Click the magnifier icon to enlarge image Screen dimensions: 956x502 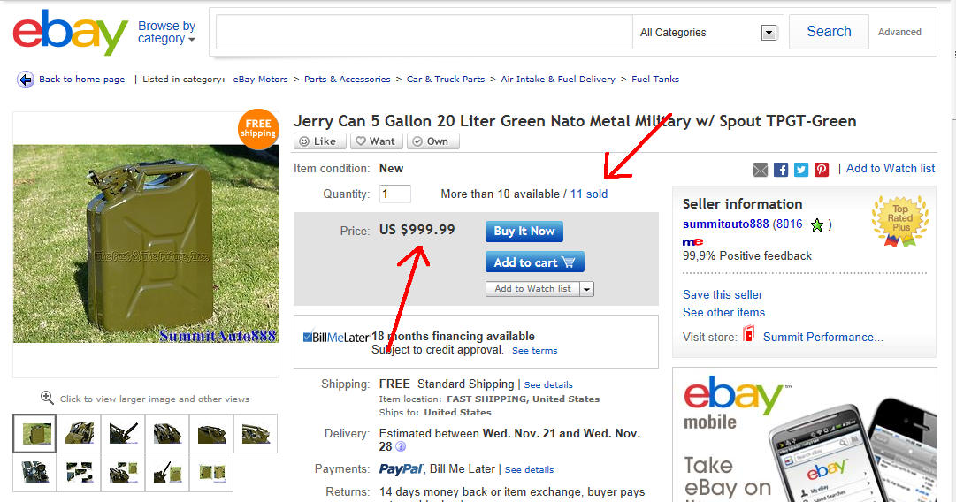(48, 399)
